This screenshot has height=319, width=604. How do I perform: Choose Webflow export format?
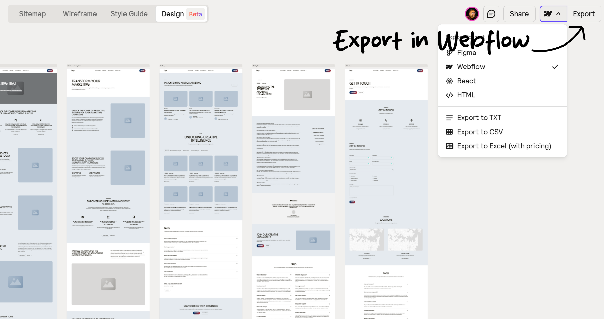(502, 67)
